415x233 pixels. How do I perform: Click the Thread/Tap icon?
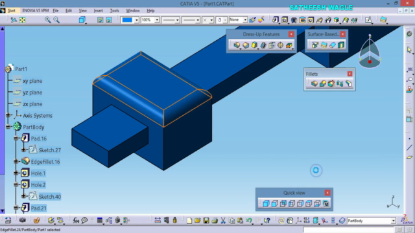click(x=280, y=45)
